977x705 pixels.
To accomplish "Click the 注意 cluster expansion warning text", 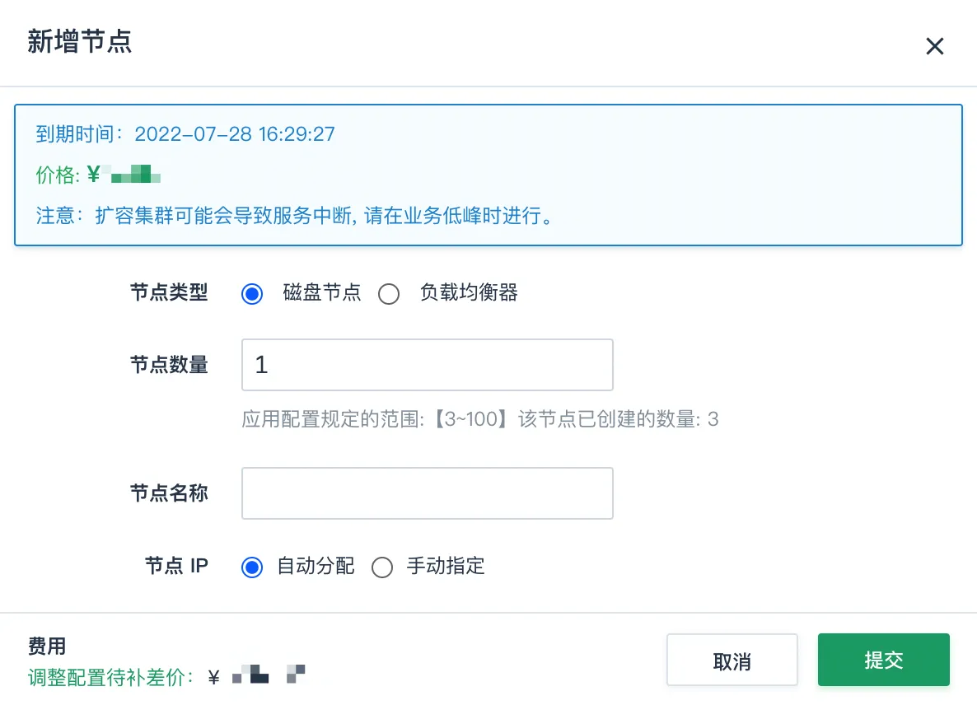I will (x=294, y=216).
